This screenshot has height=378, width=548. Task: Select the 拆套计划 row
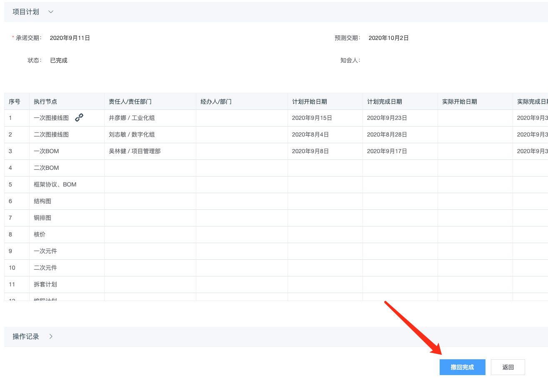45,284
